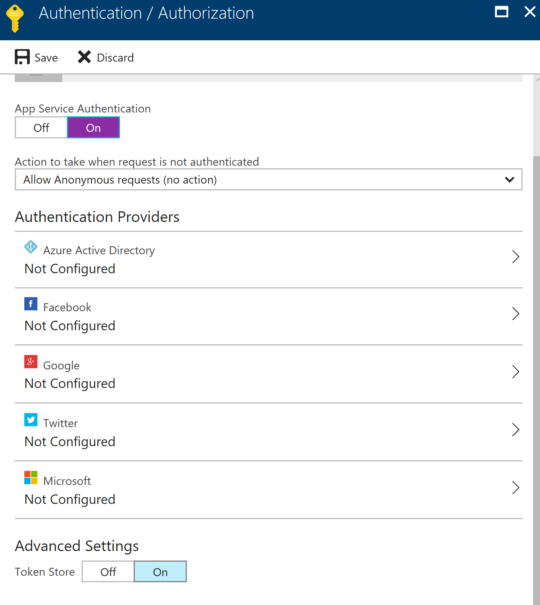The width and height of the screenshot is (540, 605).
Task: Click the Save floppy disk icon
Action: (x=22, y=57)
